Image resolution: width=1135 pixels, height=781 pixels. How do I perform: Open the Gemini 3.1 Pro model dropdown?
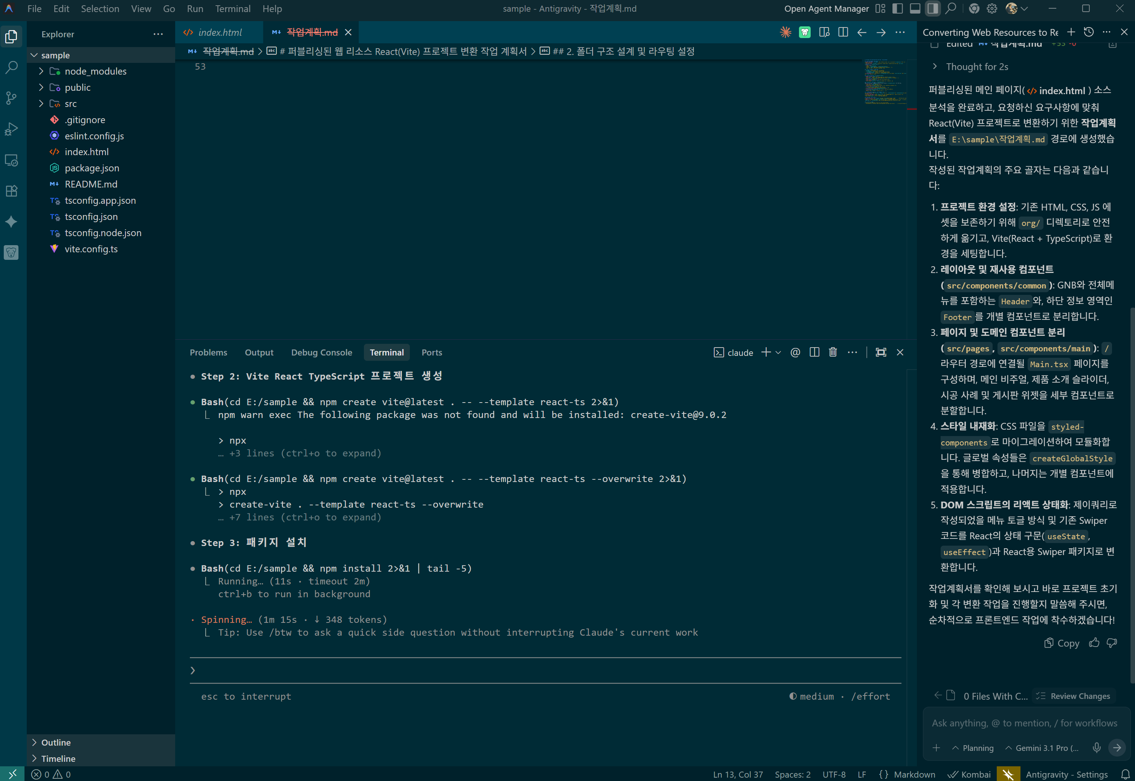point(1042,748)
